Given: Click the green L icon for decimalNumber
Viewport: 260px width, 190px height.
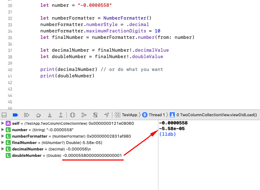Looking at the screenshot, I should point(8,149).
